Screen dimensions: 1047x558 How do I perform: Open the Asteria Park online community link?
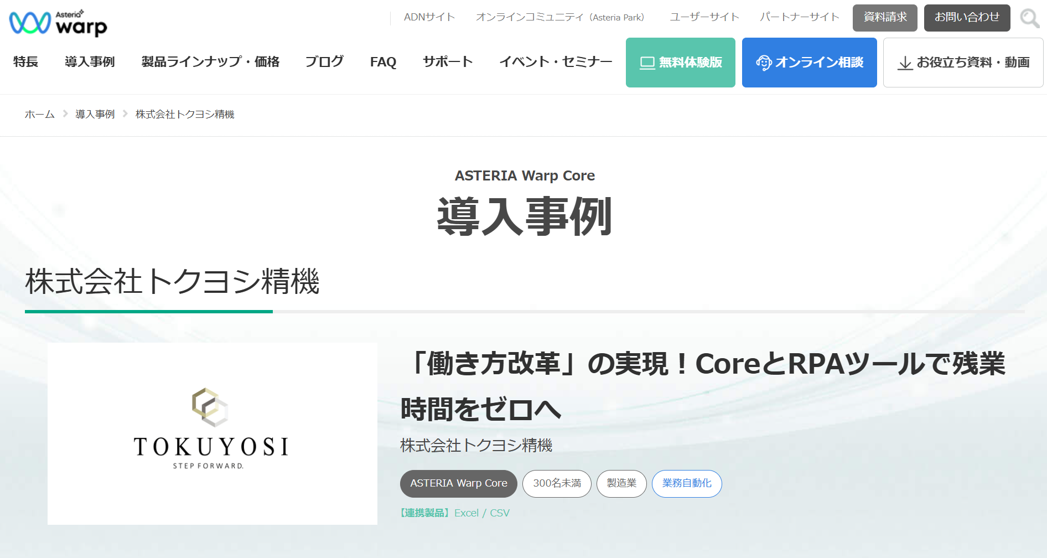(x=559, y=17)
